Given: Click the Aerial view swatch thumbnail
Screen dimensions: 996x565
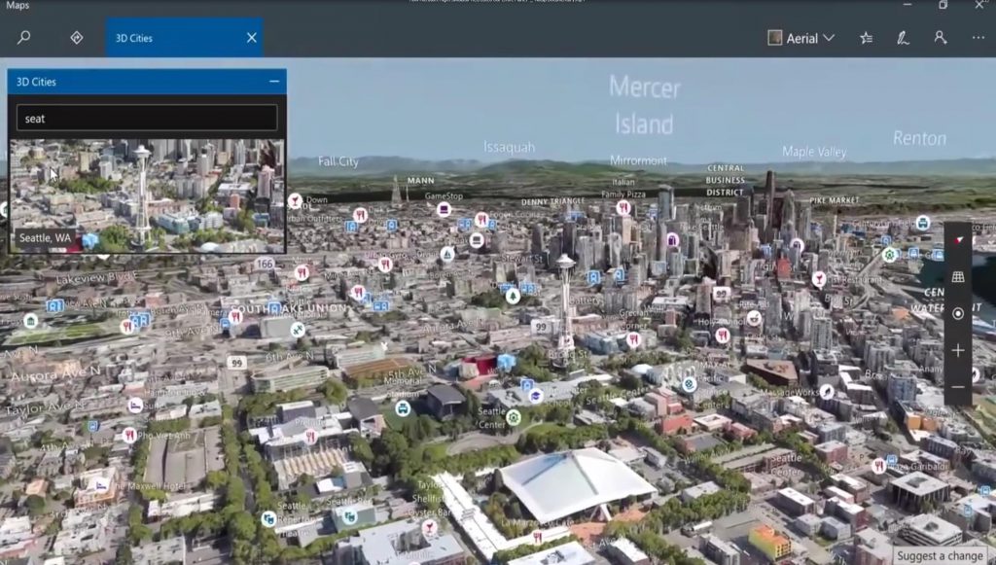Looking at the screenshot, I should [774, 38].
